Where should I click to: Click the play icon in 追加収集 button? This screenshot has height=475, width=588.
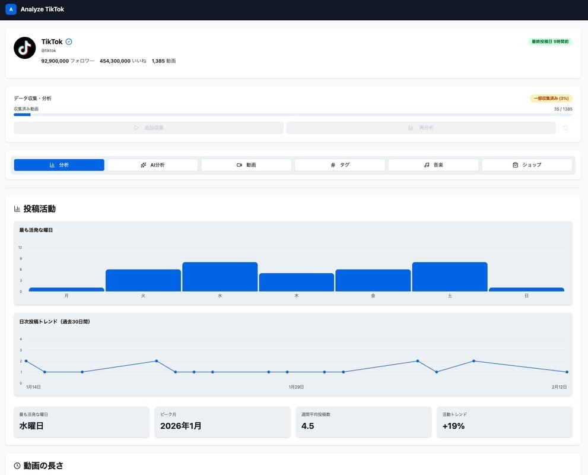136,128
